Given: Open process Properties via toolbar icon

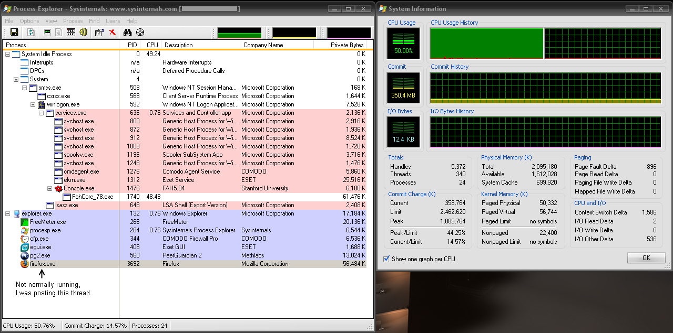Looking at the screenshot, I should coord(99,33).
